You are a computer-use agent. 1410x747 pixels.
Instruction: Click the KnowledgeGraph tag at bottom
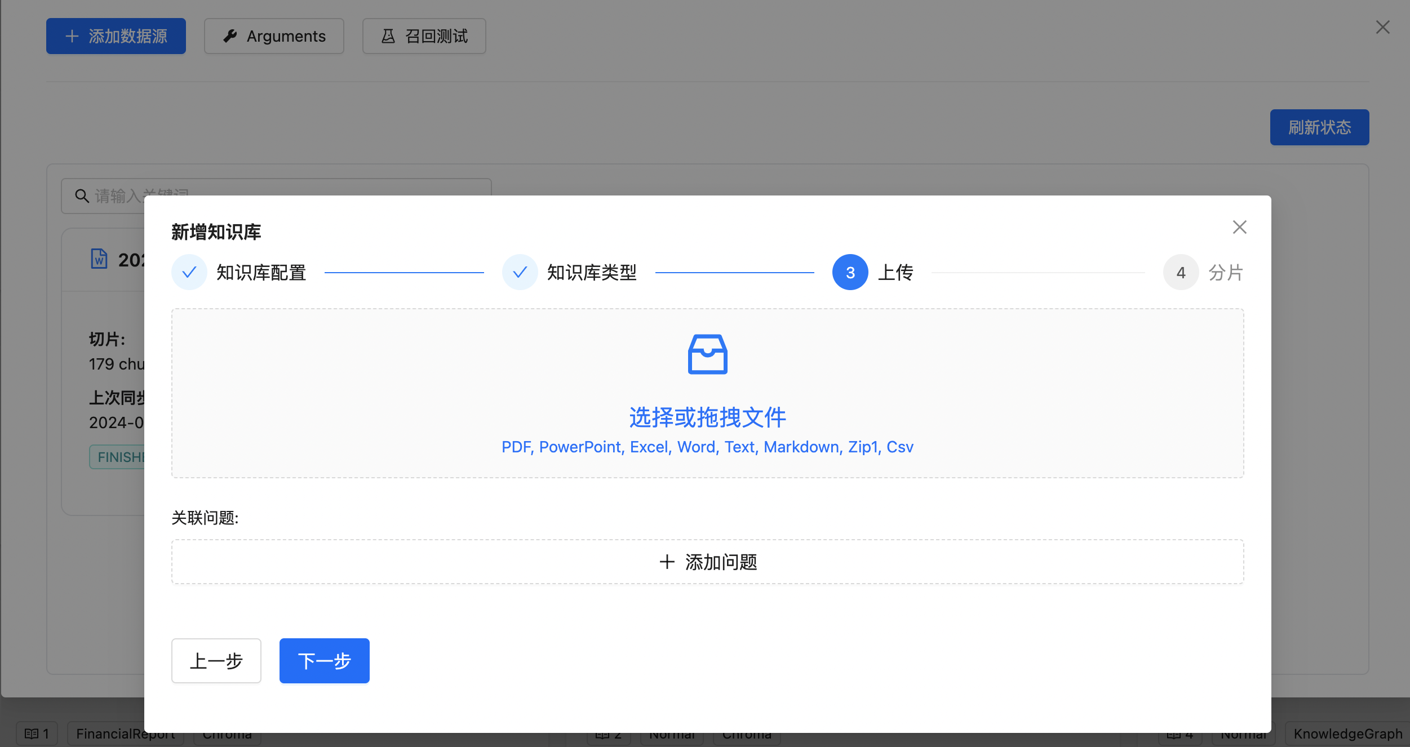pyautogui.click(x=1347, y=733)
